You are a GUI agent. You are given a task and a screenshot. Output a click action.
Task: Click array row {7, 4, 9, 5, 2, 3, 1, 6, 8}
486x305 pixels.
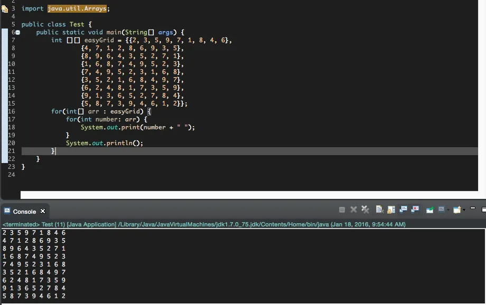pyautogui.click(x=132, y=72)
